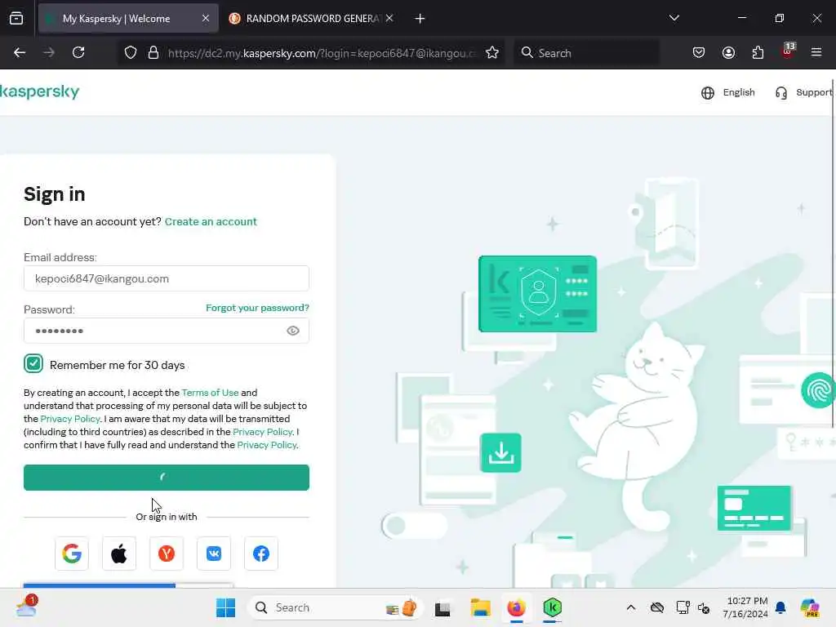Viewport: 836px width, 627px height.
Task: Open the Firefox hamburger application menu
Action: (816, 52)
